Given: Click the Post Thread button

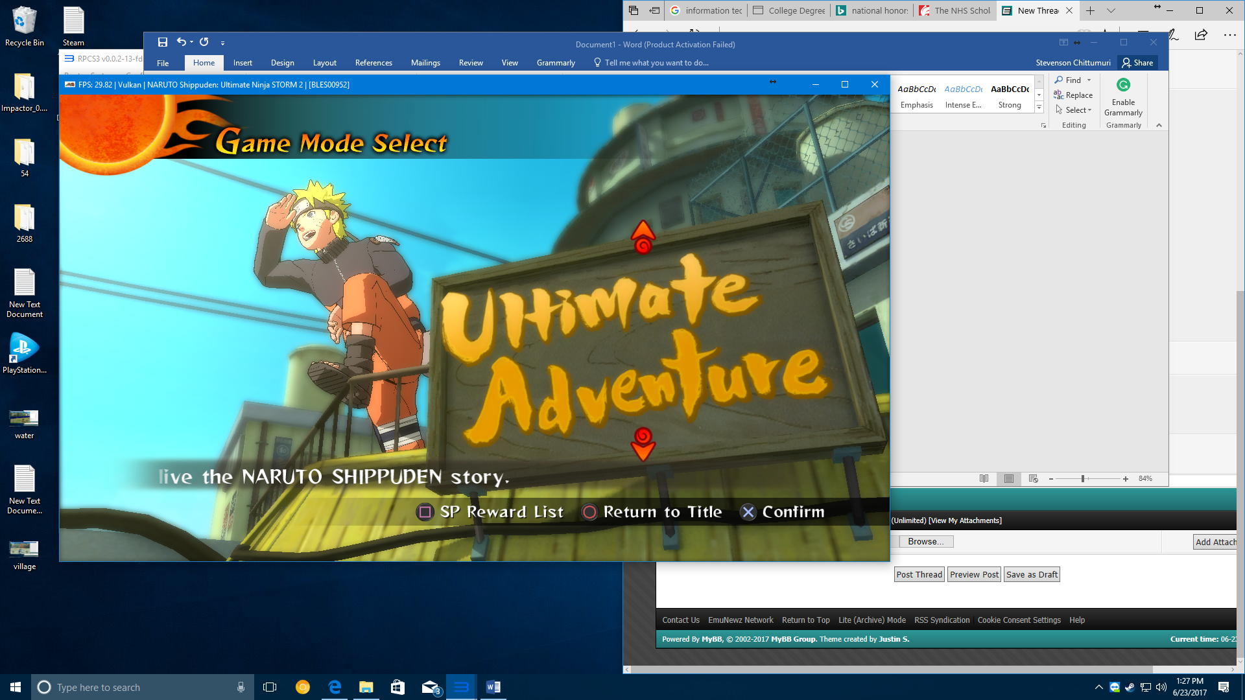Looking at the screenshot, I should point(919,575).
